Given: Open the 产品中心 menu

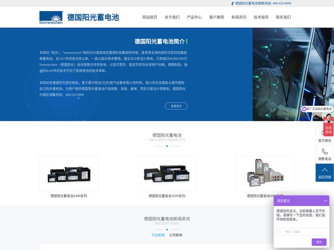Looking at the screenshot, I should click(x=194, y=17).
